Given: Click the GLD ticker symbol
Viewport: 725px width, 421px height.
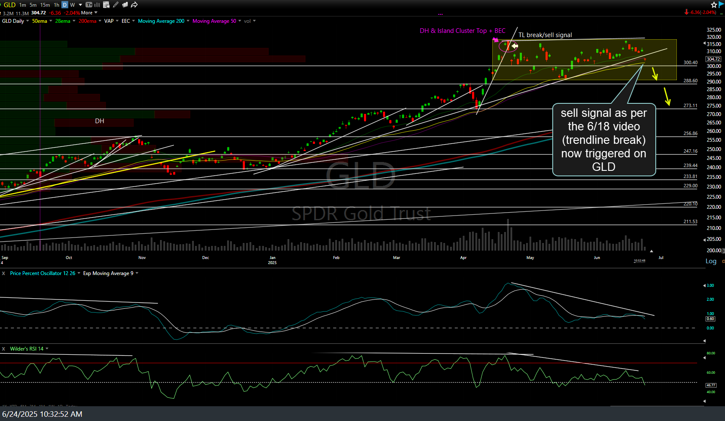Looking at the screenshot, I should point(9,5).
